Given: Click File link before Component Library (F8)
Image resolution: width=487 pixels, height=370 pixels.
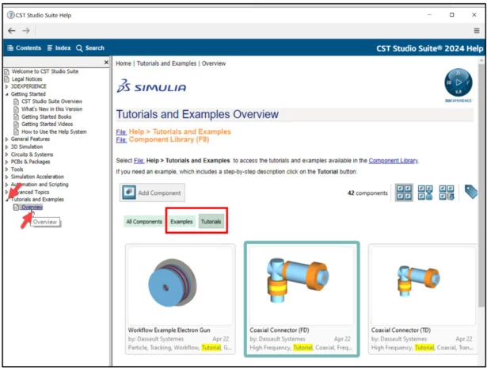Looking at the screenshot, I should coord(121,139).
